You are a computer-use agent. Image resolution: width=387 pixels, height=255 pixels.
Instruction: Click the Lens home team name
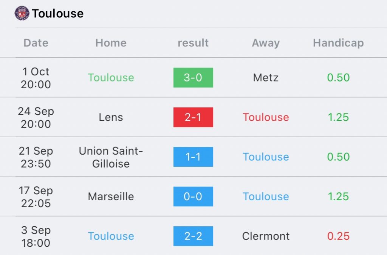point(111,117)
